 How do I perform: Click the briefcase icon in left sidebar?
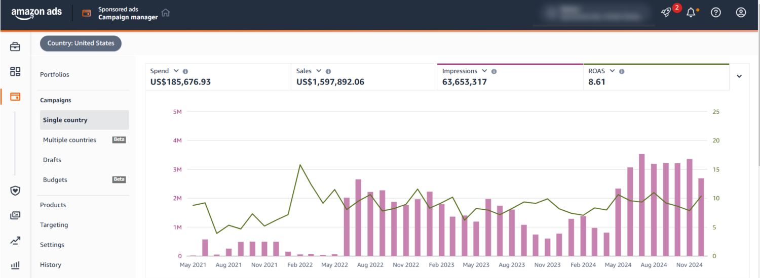(x=15, y=47)
